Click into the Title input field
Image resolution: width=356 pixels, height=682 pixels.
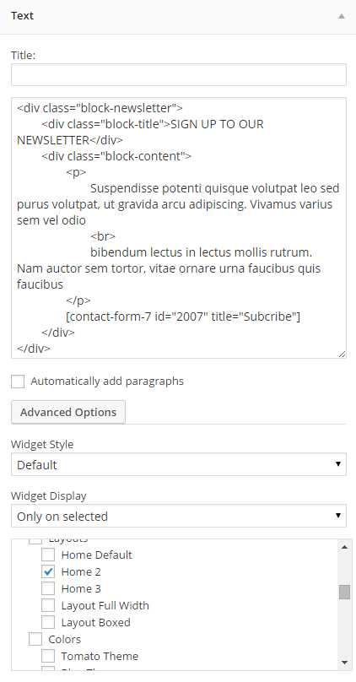click(179, 75)
